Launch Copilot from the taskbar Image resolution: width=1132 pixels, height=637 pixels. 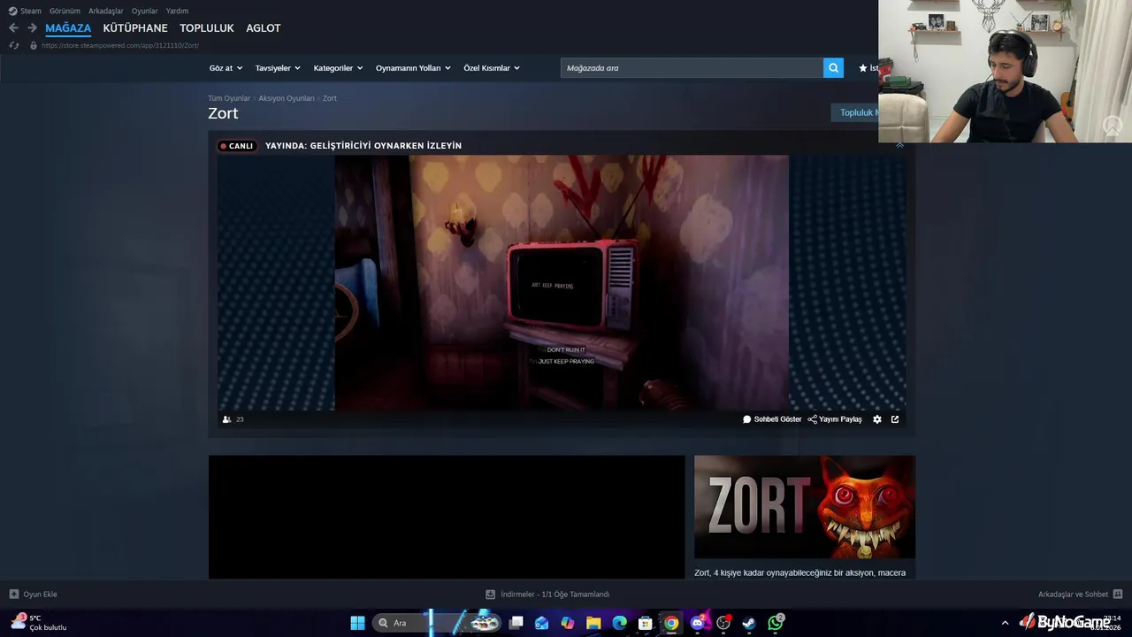568,623
